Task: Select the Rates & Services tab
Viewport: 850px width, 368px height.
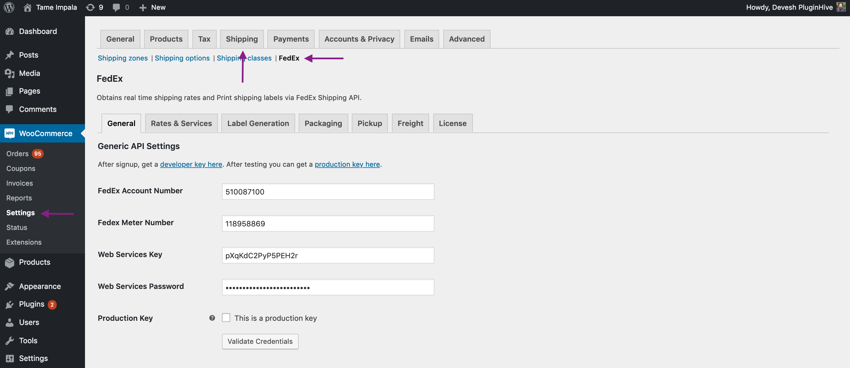Action: tap(181, 122)
